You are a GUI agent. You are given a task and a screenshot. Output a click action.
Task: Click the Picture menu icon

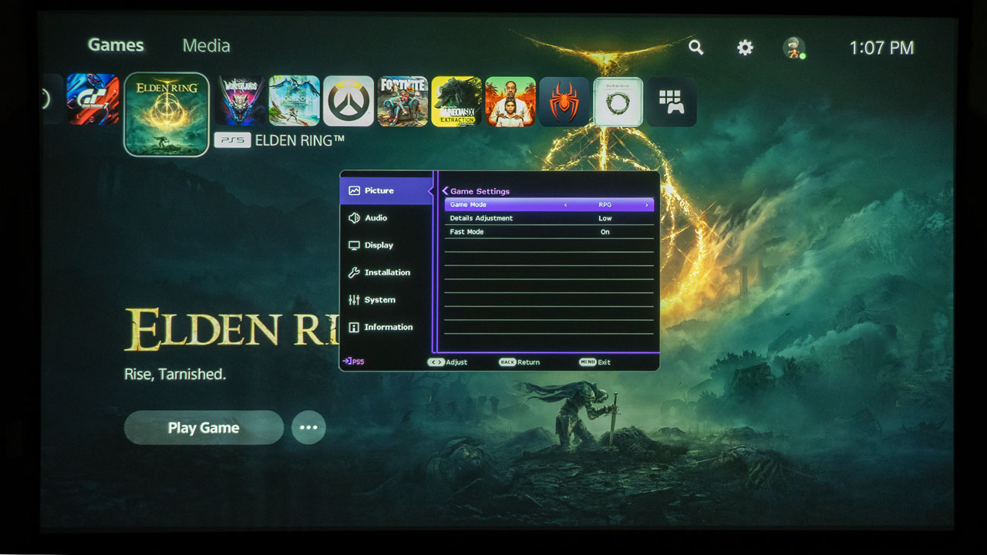(x=354, y=190)
